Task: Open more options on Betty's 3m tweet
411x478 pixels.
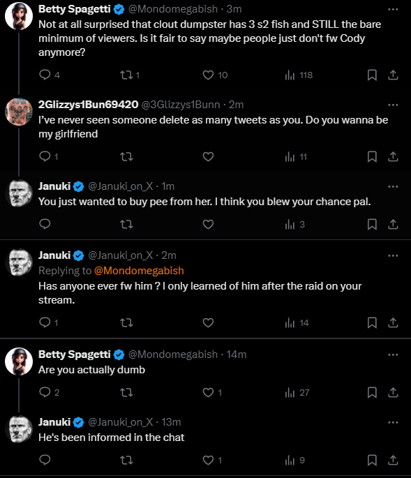Action: (393, 10)
